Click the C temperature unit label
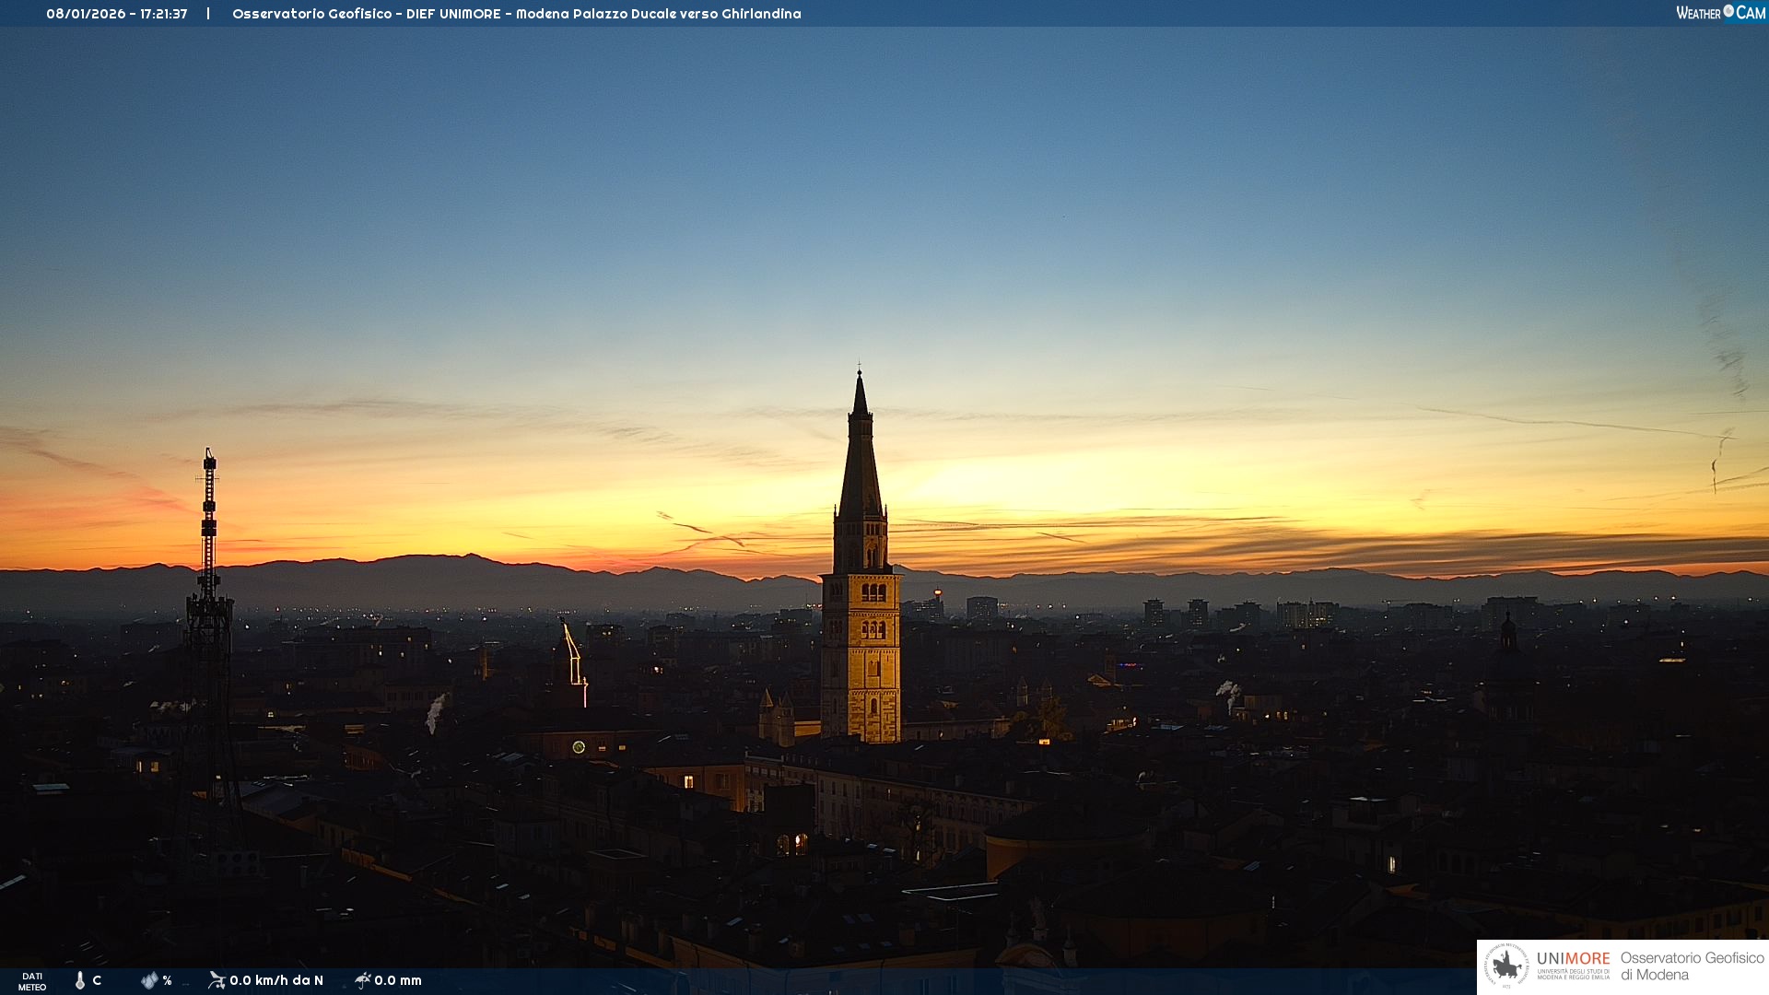1769x995 pixels. (97, 980)
